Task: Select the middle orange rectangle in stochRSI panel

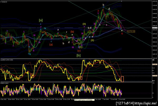Action: 80,78
